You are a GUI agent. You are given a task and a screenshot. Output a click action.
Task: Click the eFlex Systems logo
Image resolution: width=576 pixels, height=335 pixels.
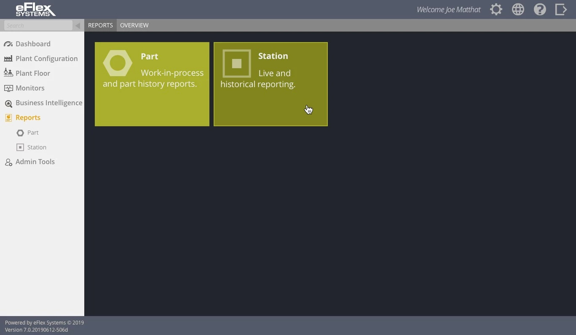[x=35, y=10]
